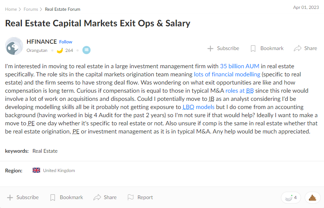Open the Real Estate Forum breadcrumb

62,9
